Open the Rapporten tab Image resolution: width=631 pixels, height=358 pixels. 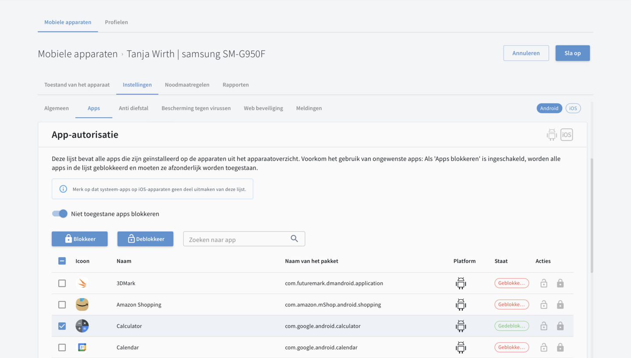click(235, 85)
